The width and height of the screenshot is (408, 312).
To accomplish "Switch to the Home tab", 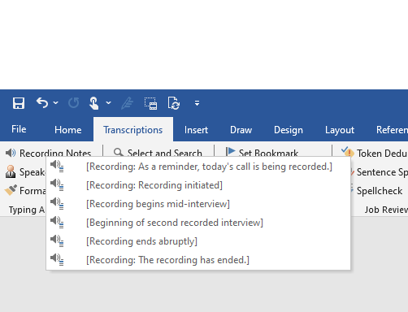I will [67, 130].
